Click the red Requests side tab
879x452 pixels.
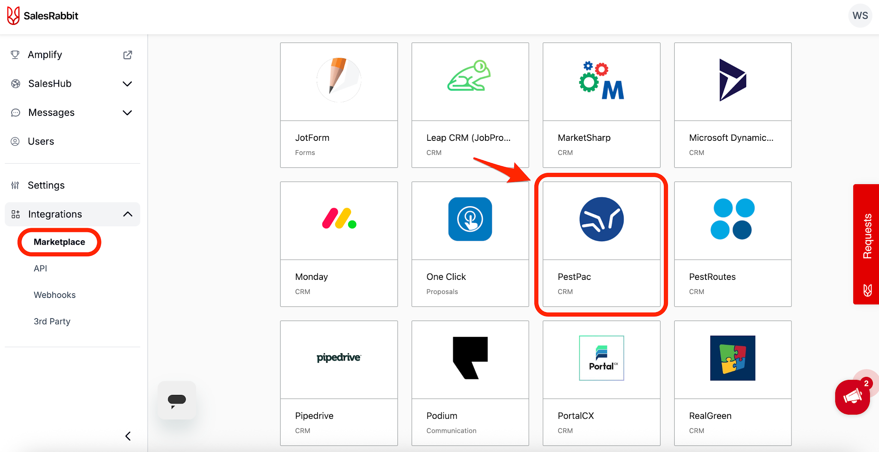pos(866,244)
